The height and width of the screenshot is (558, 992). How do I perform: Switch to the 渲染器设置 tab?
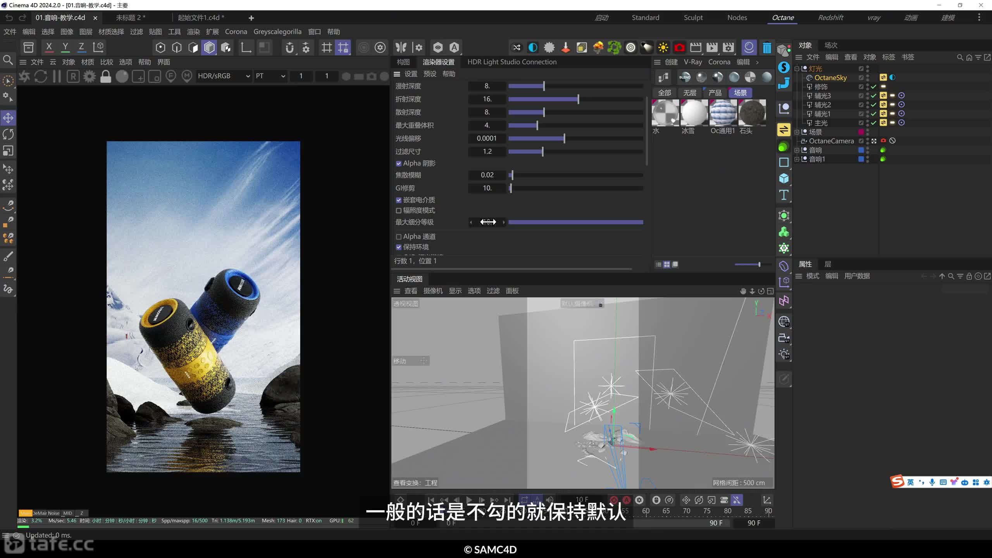[x=438, y=62]
